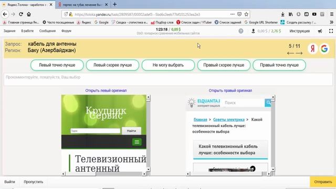Viewport: 336px width, 189px height.
Task: Click the ELQUANTA logo in right preview
Action: (204, 103)
